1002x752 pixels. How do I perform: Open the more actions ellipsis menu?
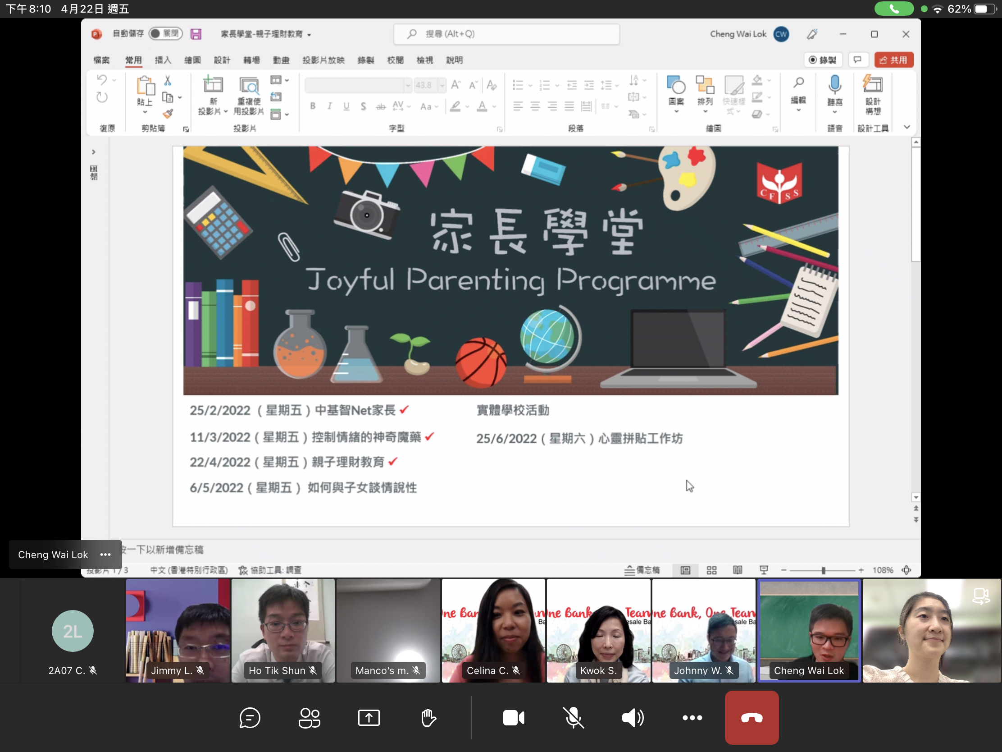(x=692, y=718)
